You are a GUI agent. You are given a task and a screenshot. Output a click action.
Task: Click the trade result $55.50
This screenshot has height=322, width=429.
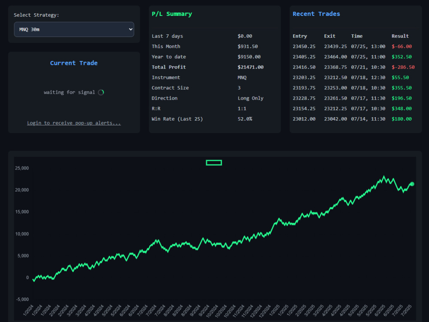click(x=400, y=77)
